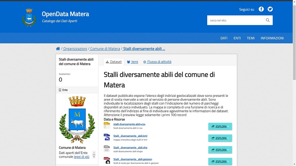The width and height of the screenshot is (296, 166).
Task: Click the GeoJSON file type icon
Action: (x=107, y=160)
